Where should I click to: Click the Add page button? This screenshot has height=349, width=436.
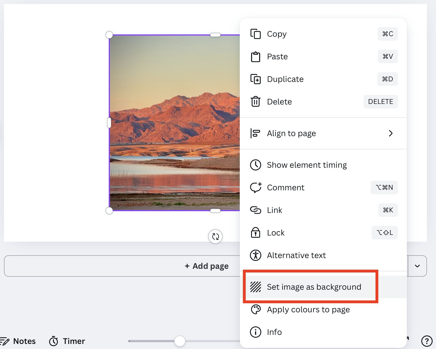click(207, 266)
